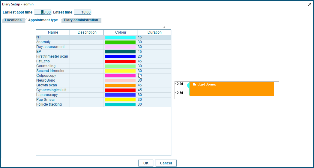
Task: Click the Earliest appt time field
Action: [43, 12]
